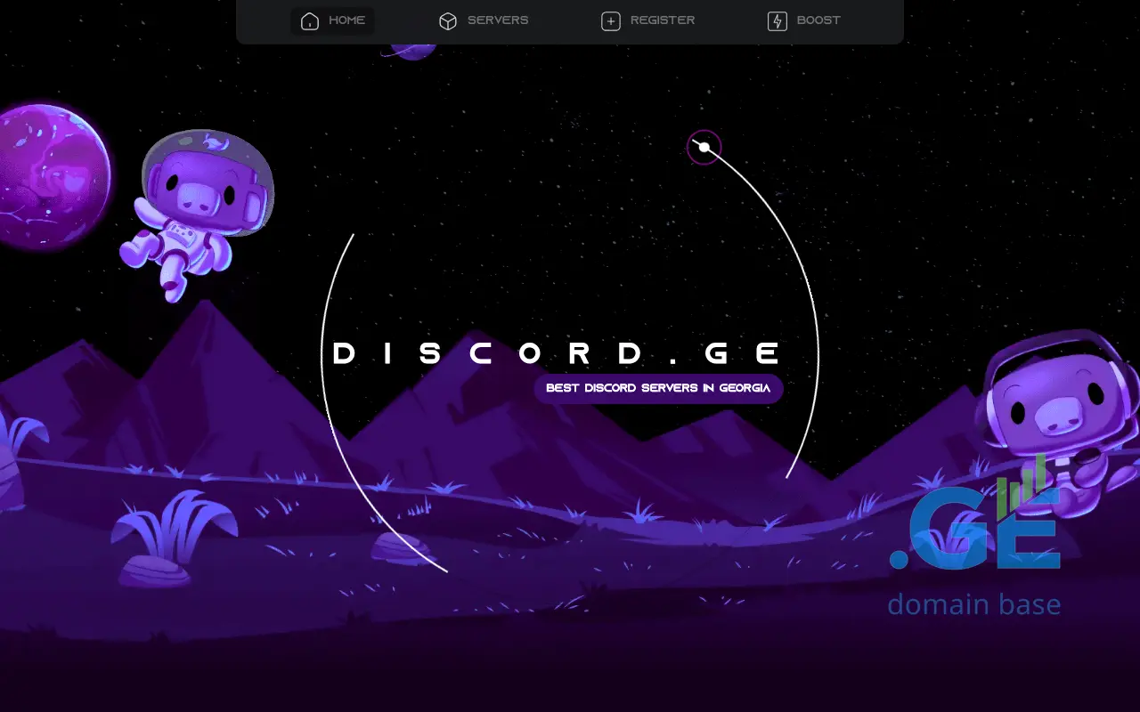Go to the HOME menu label
The image size is (1140, 712).
(347, 20)
